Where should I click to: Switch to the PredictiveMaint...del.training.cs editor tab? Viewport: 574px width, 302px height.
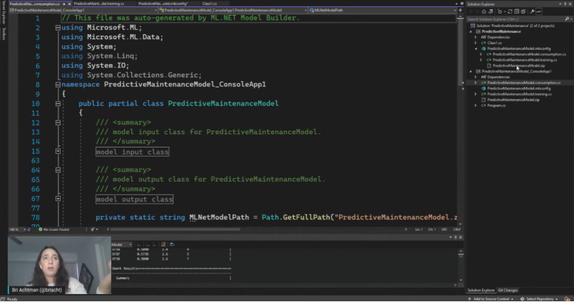point(99,4)
